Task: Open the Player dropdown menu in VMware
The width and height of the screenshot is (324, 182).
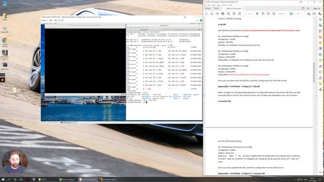Action: pos(45,20)
